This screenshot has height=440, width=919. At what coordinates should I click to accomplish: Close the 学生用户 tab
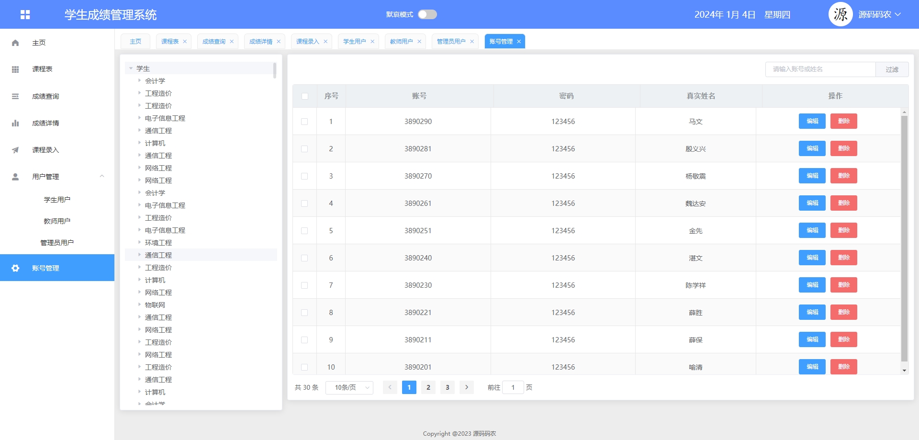tap(372, 42)
